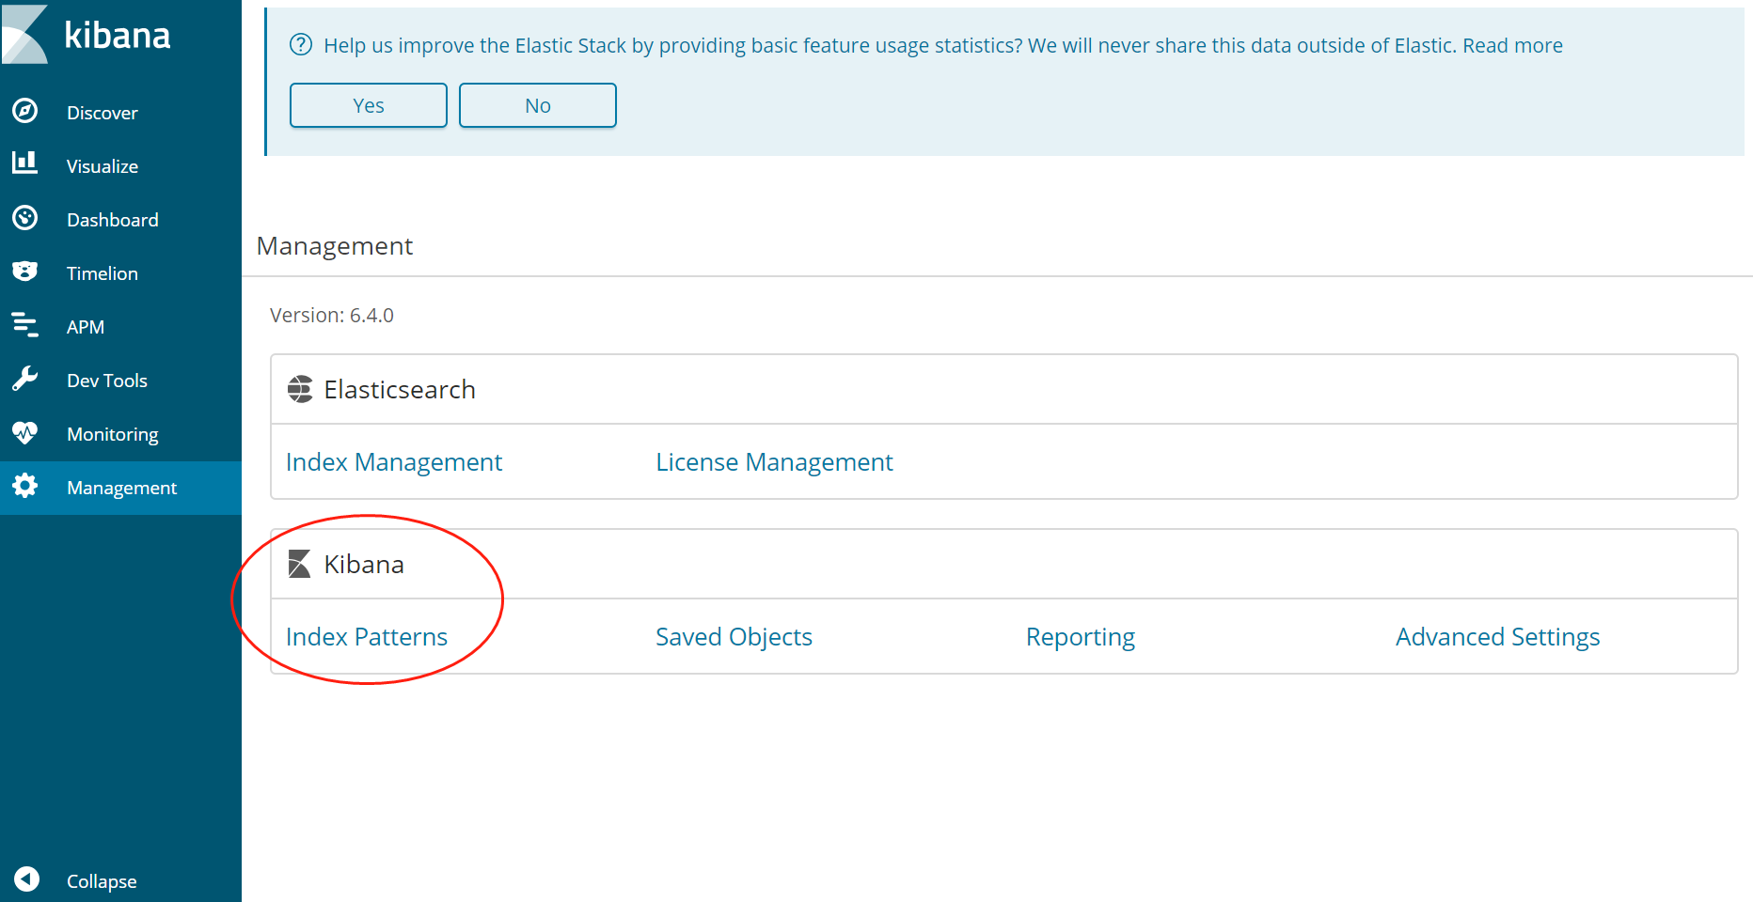This screenshot has height=902, width=1753.
Task: Click the Management gear icon
Action: coord(25,486)
